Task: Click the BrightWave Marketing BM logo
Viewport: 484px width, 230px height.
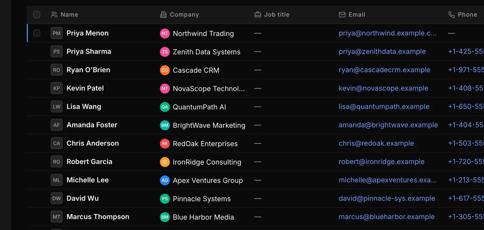Action: (x=165, y=125)
